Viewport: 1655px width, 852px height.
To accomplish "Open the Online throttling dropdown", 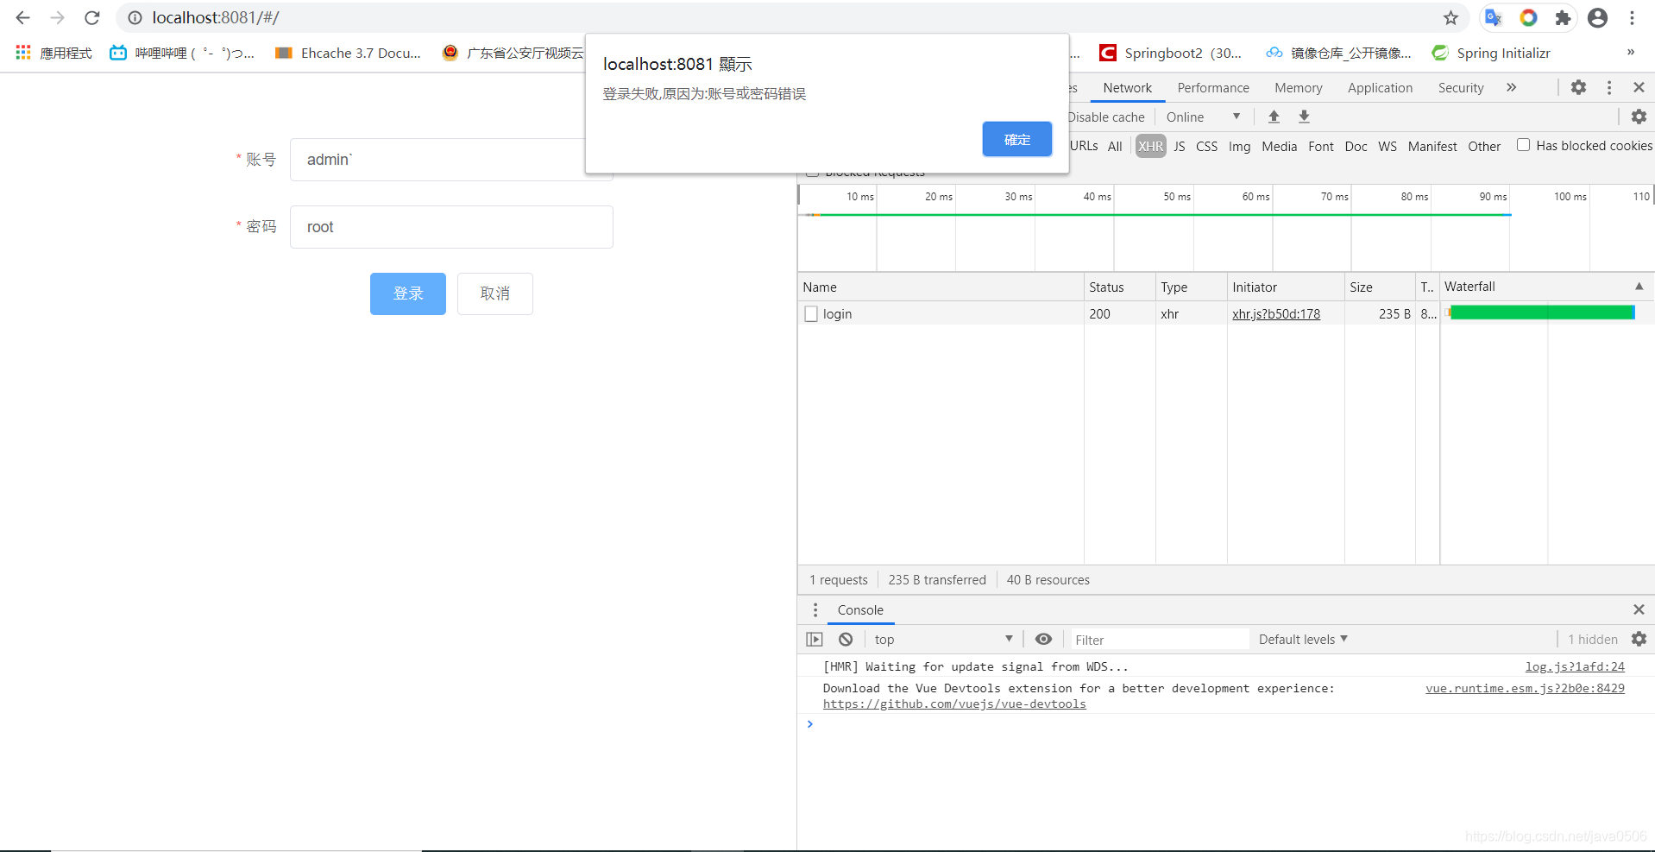I will click(1203, 117).
